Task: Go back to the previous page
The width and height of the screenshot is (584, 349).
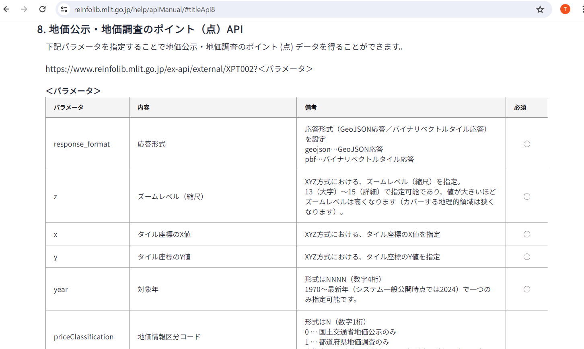Action: click(6, 9)
